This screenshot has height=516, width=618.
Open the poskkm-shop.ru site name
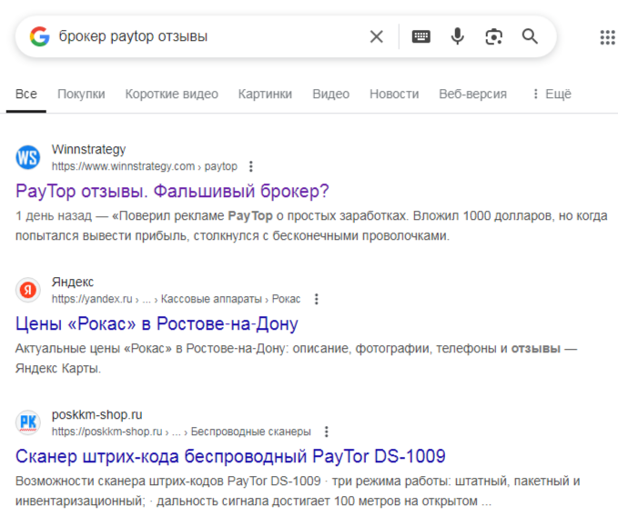pyautogui.click(x=97, y=414)
